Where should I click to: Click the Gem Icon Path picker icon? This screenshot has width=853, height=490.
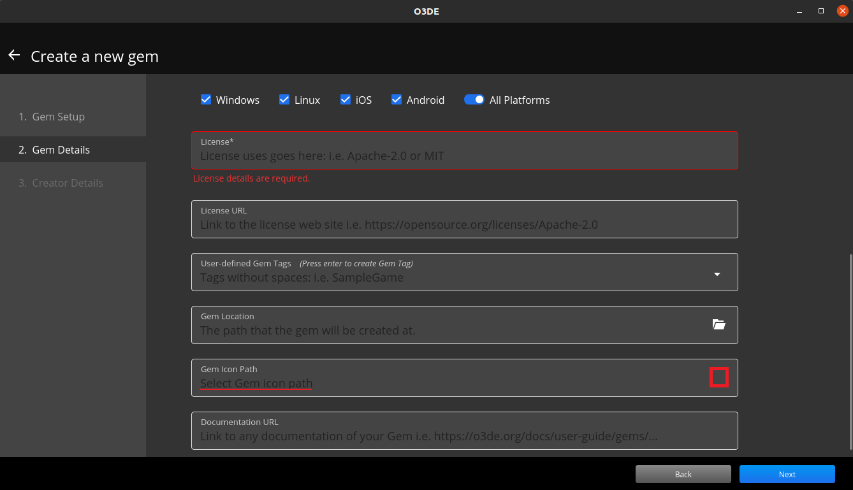click(x=719, y=377)
